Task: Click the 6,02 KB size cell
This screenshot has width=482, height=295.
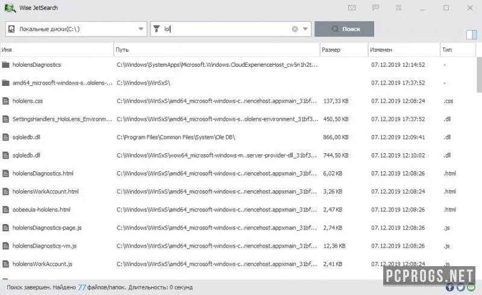Action: pos(333,173)
